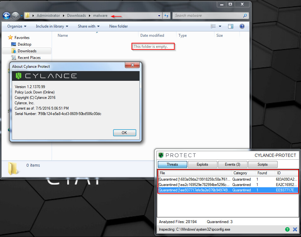The height and width of the screenshot is (237, 301).
Task: Click the 0 items details pane text
Action: pyautogui.click(x=33, y=165)
